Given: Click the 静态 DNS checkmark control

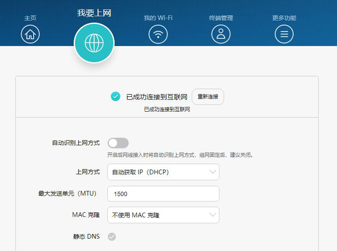Looking at the screenshot, I should point(112,237).
